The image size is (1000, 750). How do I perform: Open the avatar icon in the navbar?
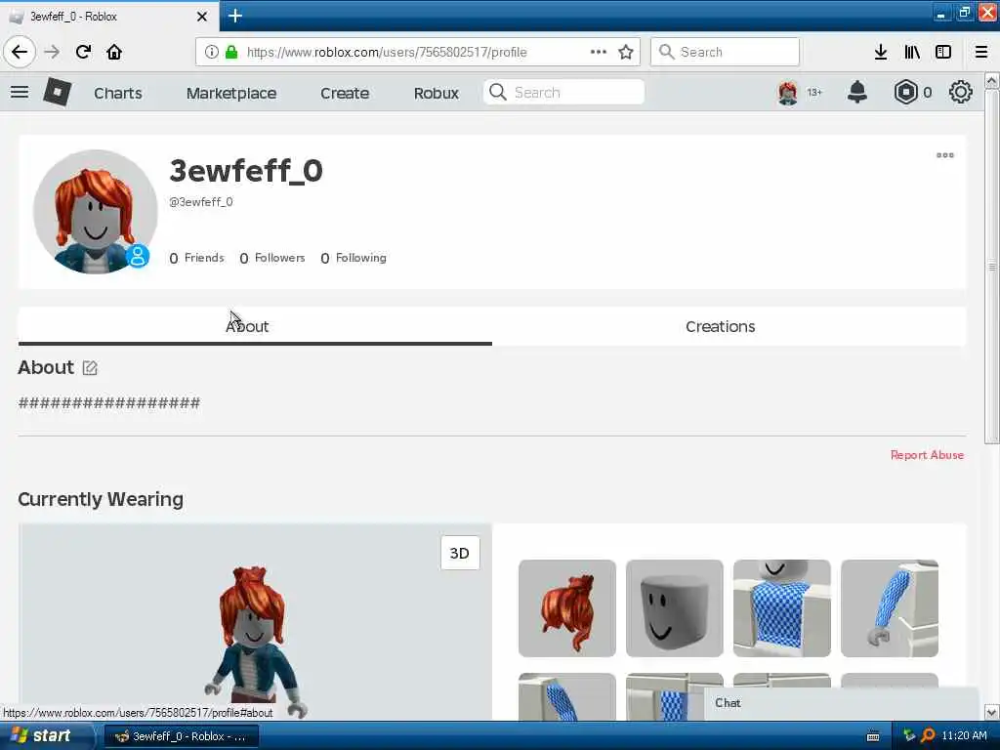coord(788,93)
